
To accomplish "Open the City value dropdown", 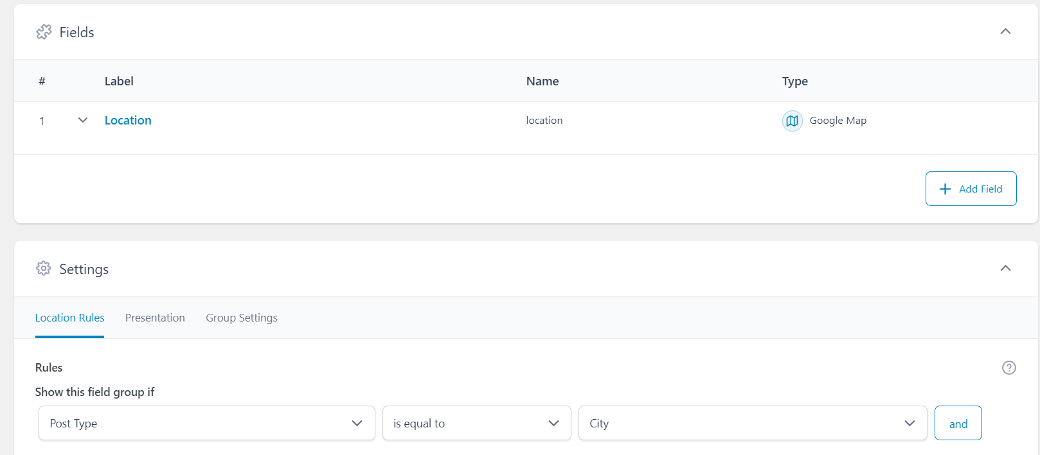I will (x=752, y=424).
